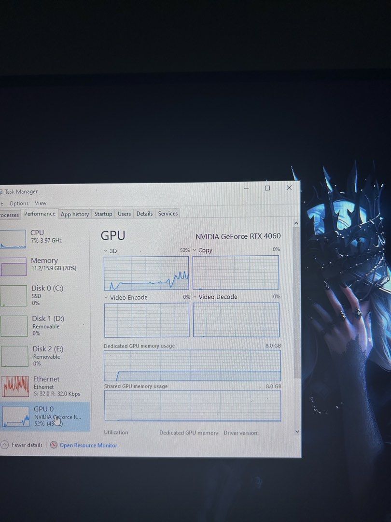Screen dimensions: 391x522
Task: Click the CPU usage mini graph
Action: click(13, 239)
